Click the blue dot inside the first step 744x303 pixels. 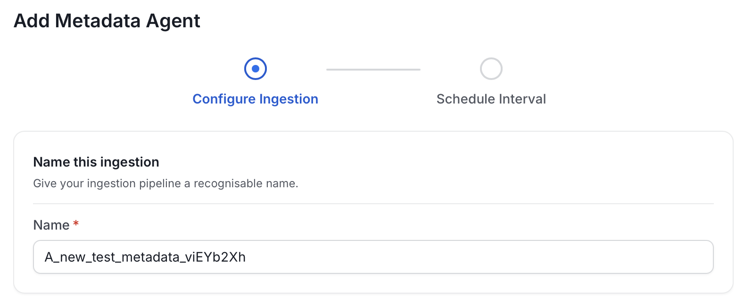[x=256, y=69]
